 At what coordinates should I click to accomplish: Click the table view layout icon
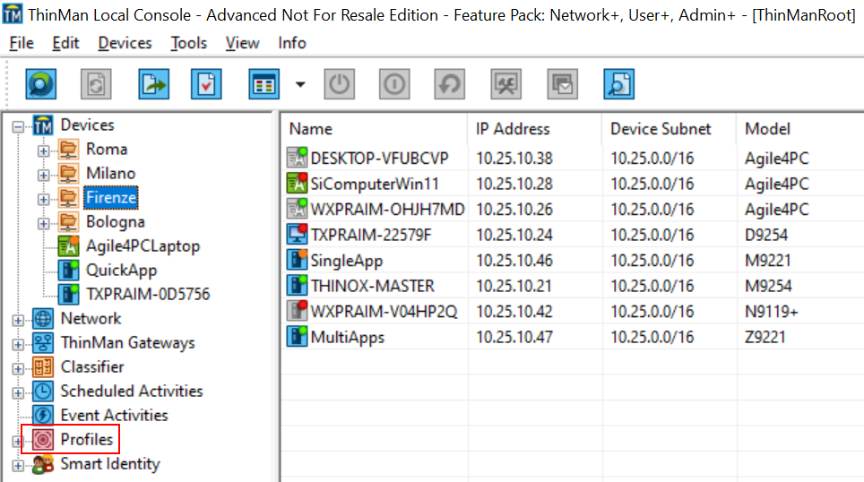click(264, 84)
